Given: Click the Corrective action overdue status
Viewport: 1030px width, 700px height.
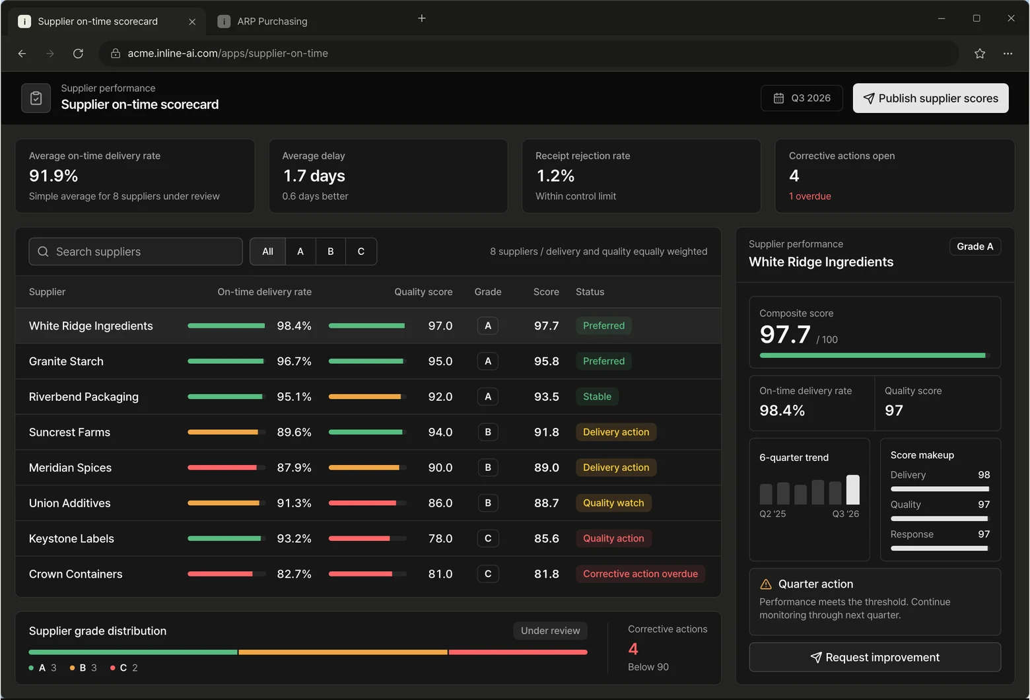Looking at the screenshot, I should pyautogui.click(x=640, y=575).
